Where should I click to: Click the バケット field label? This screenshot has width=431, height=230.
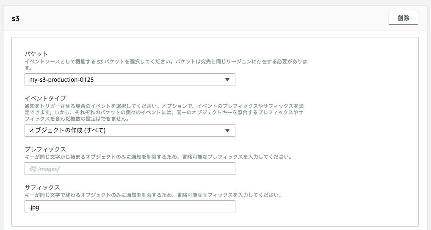click(x=36, y=54)
